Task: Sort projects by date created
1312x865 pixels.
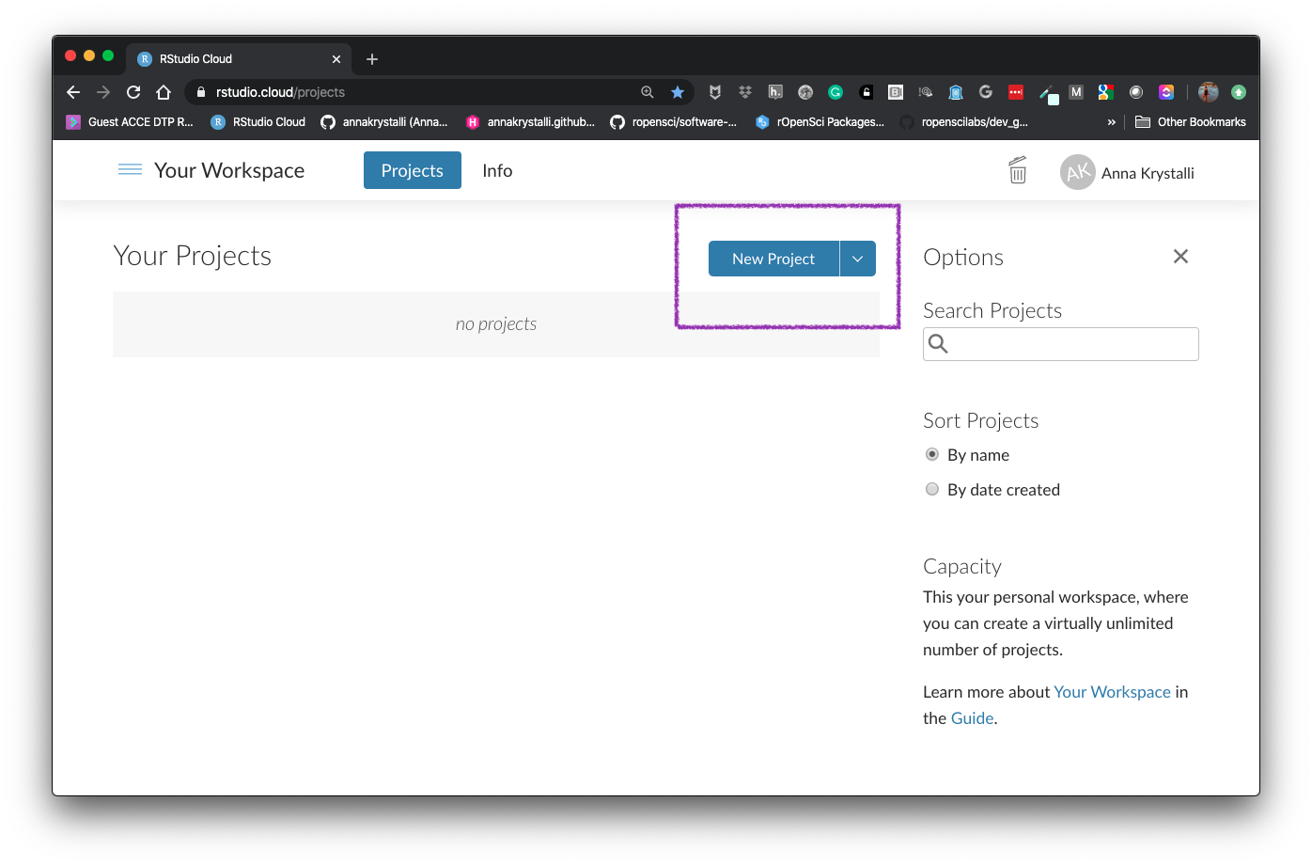Action: [x=932, y=489]
